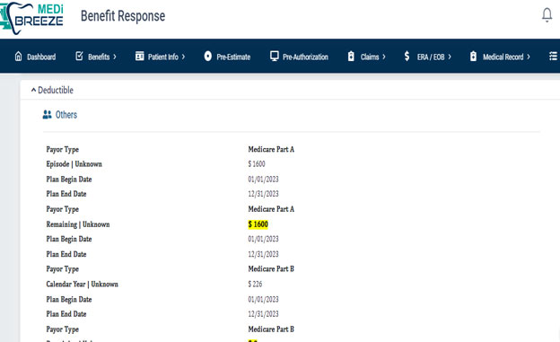The height and width of the screenshot is (342, 560).
Task: Click the Episode | Unknown label
Action: click(74, 164)
